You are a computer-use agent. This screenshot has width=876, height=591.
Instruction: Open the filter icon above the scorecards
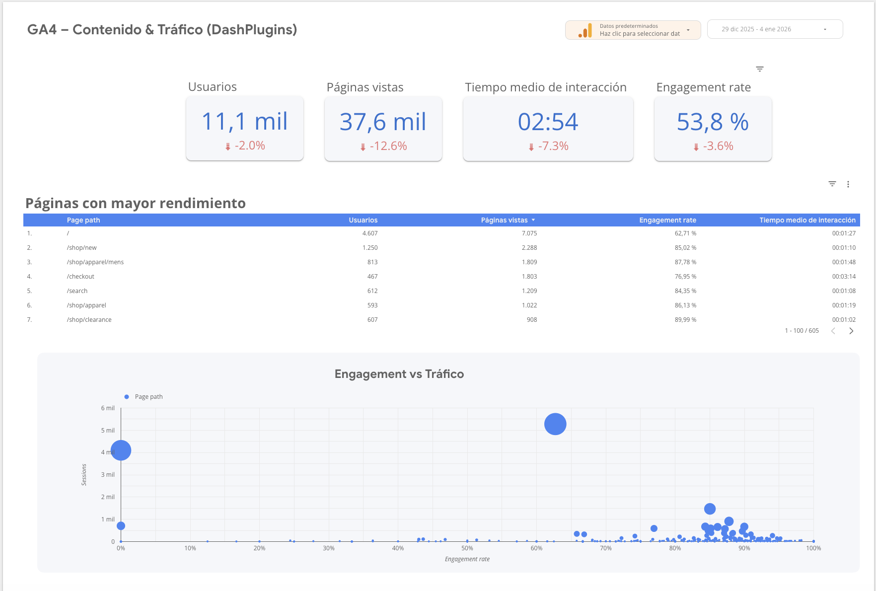click(x=759, y=69)
